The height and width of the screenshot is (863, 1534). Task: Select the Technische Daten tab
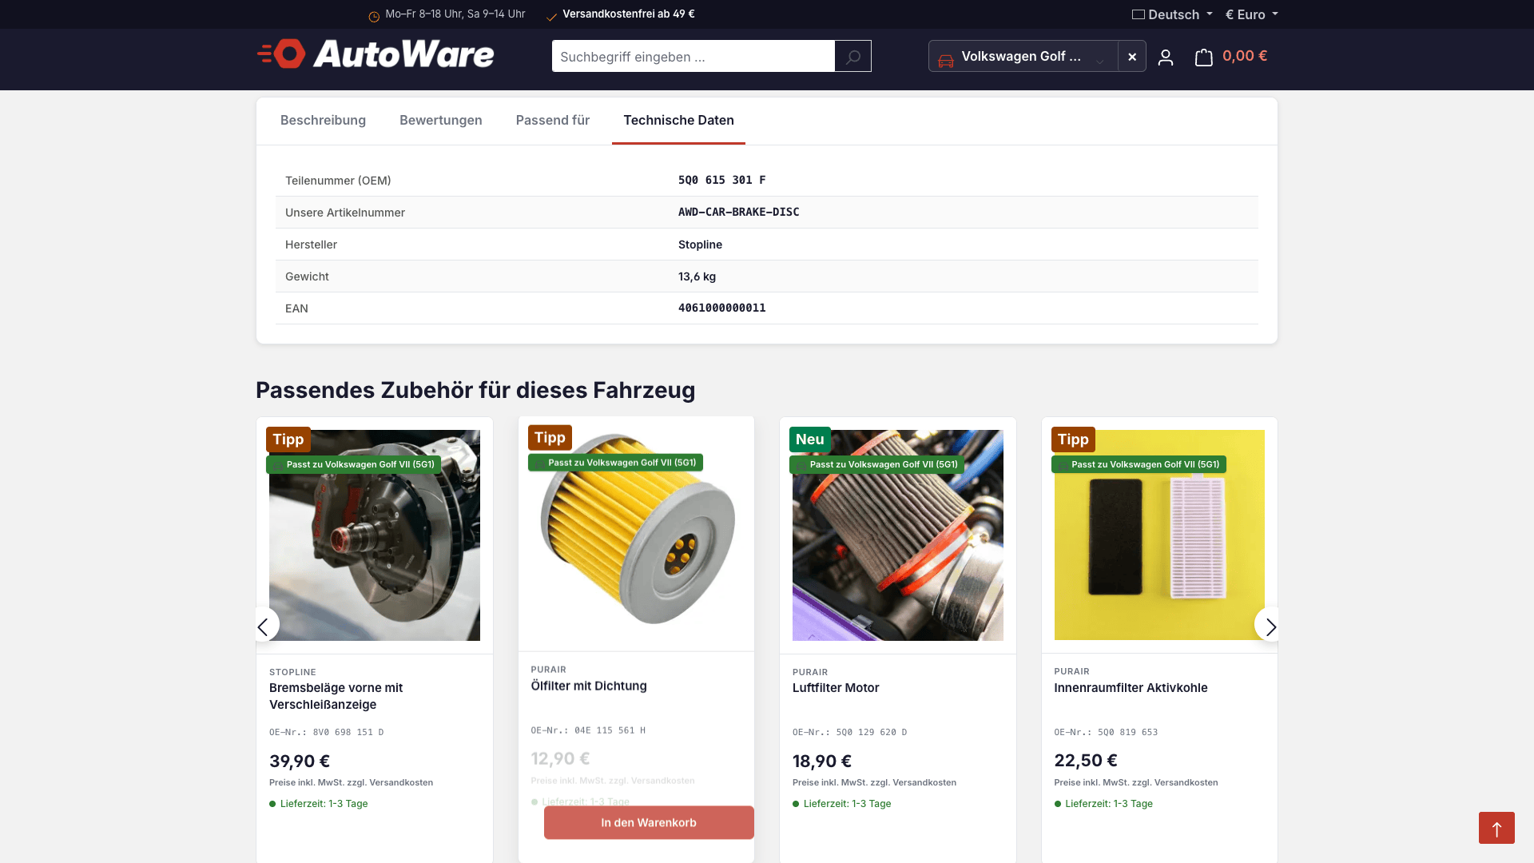tap(678, 120)
